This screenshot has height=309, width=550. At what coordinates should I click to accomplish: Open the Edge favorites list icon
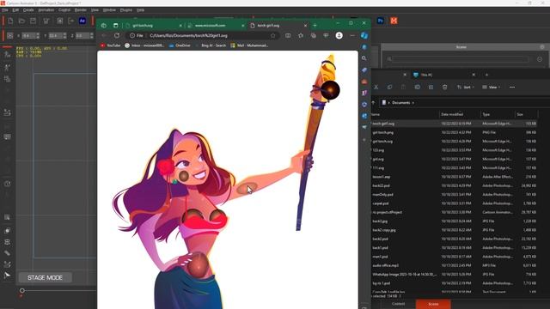[301, 35]
